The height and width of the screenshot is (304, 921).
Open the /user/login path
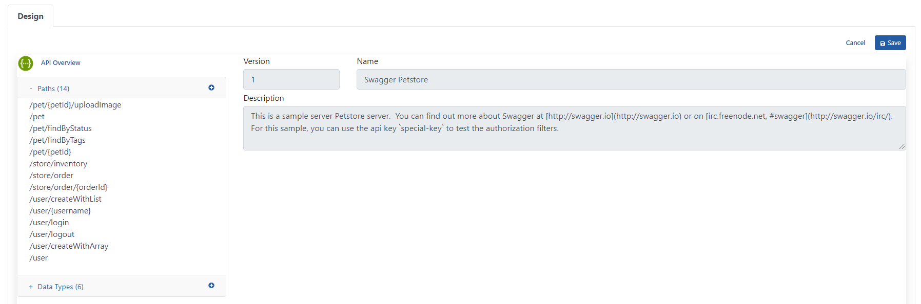[x=49, y=223]
